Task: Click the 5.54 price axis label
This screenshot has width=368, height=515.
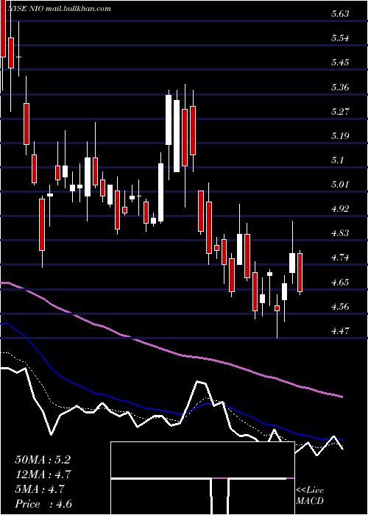Action: (340, 38)
